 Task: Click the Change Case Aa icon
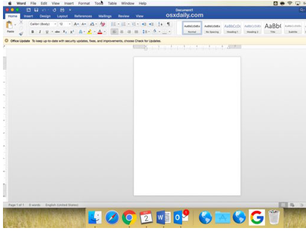click(x=92, y=24)
